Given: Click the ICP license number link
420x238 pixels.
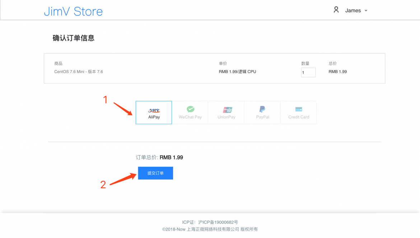Looking at the screenshot, I should coord(218,222).
